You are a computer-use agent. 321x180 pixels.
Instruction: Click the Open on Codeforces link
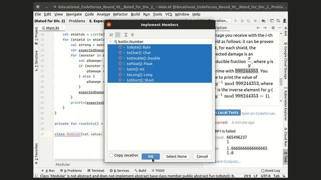click(258, 113)
